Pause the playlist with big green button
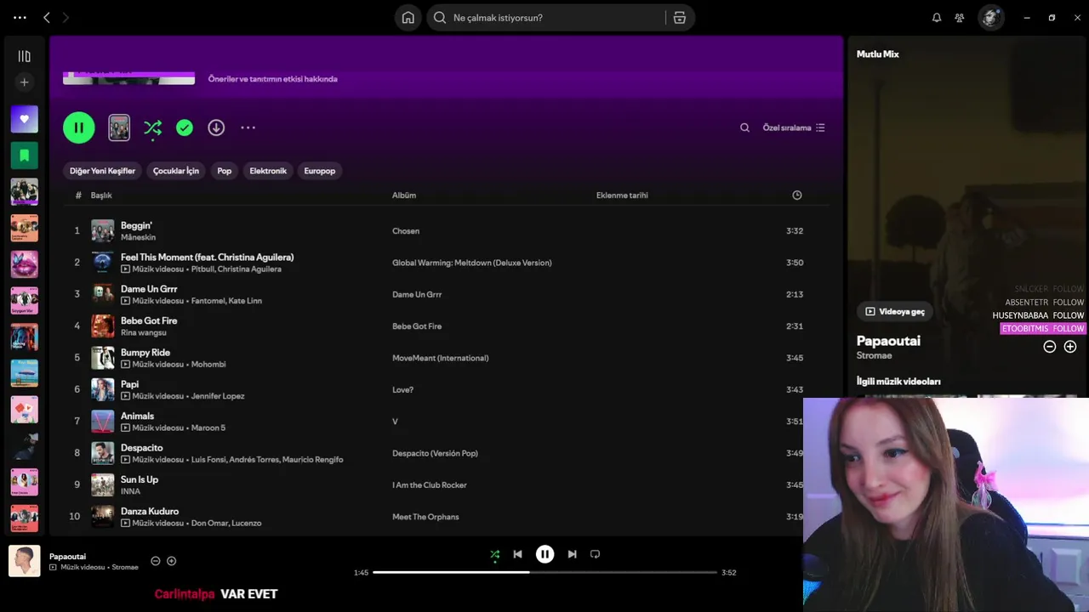Viewport: 1089px width, 612px height. (79, 127)
